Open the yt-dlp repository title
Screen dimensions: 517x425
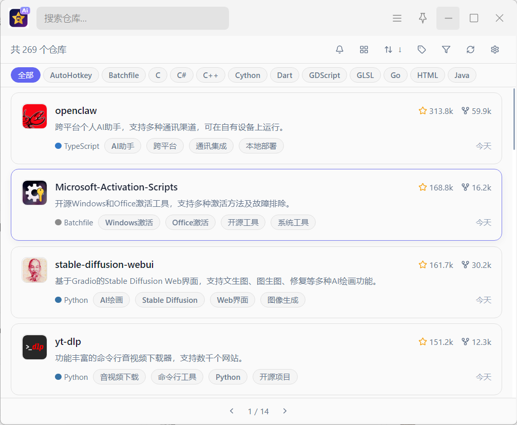tap(68, 342)
